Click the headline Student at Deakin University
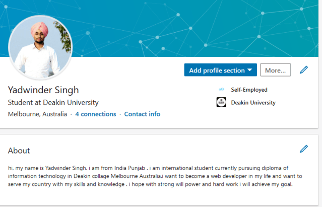The image size is (322, 207). pyautogui.click(x=53, y=102)
